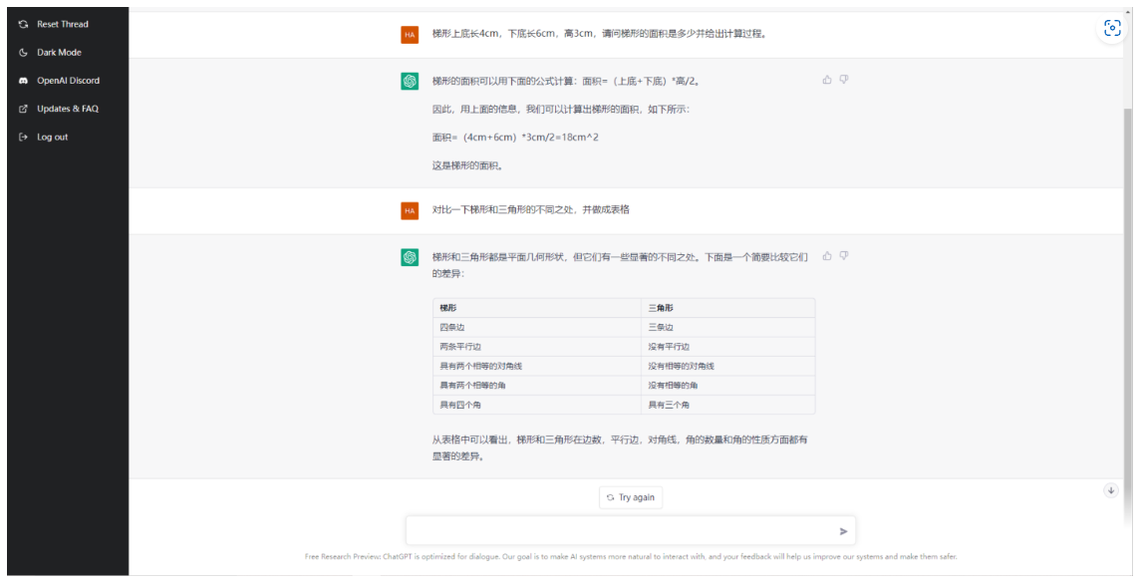Open OpenAI Discord link
1144x586 pixels.
point(68,81)
